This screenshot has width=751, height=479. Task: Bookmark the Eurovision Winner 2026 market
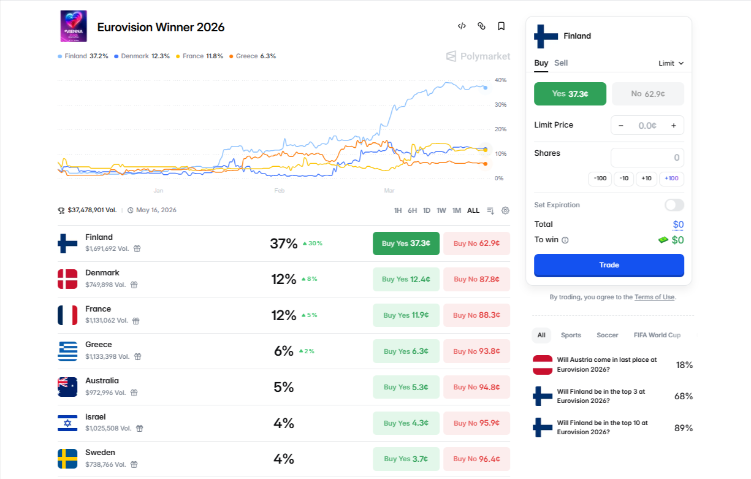click(501, 26)
